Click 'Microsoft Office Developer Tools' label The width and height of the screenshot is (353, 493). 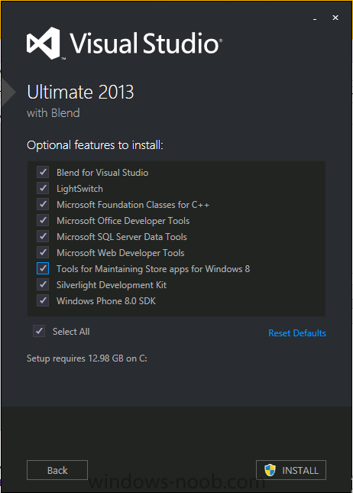pos(123,221)
